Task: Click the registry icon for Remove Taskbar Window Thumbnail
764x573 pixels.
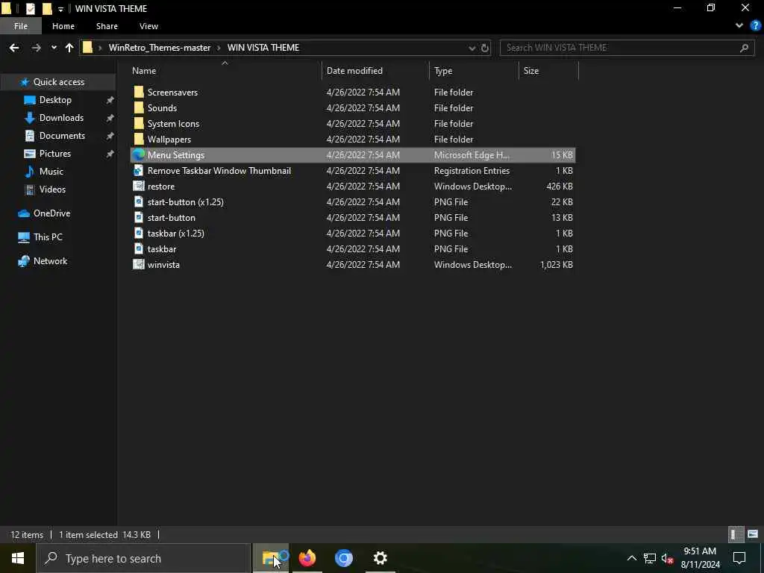Action: [x=139, y=171]
